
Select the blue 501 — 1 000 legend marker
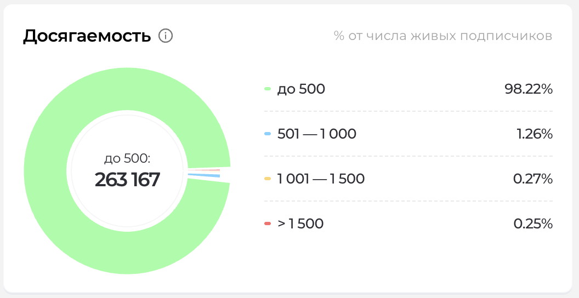(268, 134)
